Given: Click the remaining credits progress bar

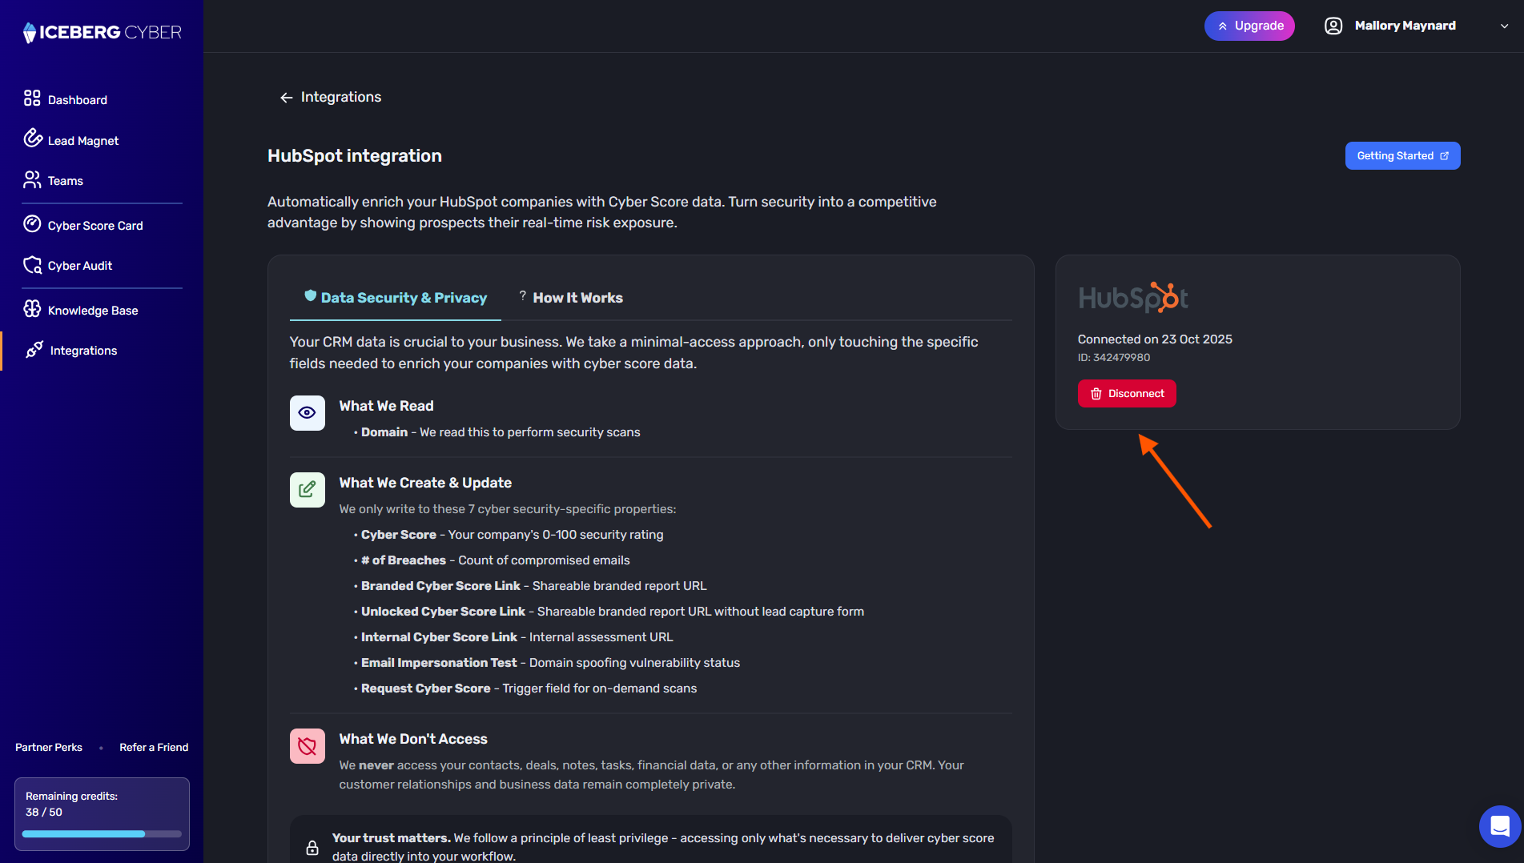Looking at the screenshot, I should tap(102, 833).
